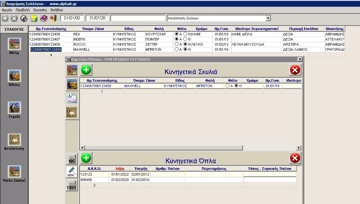This screenshot has width=360, height=204.
Task: Click the Α.Κ.Κ.Ο. column header
Action: (x=94, y=169)
